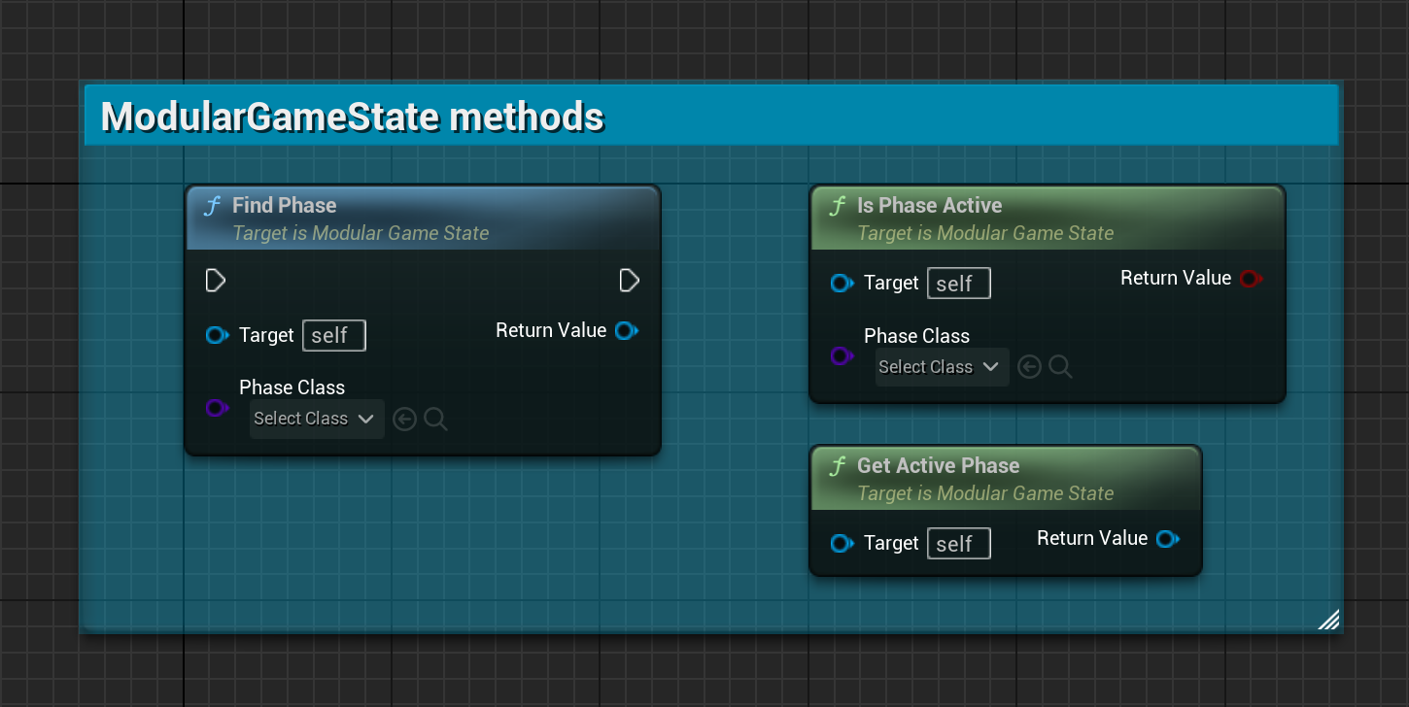Click the Target label on Find Phase node
Image resolution: width=1409 pixels, height=707 pixels.
point(266,335)
